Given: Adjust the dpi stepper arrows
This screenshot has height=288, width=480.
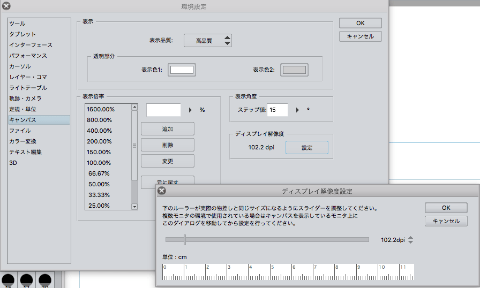Looking at the screenshot, I should (x=410, y=240).
